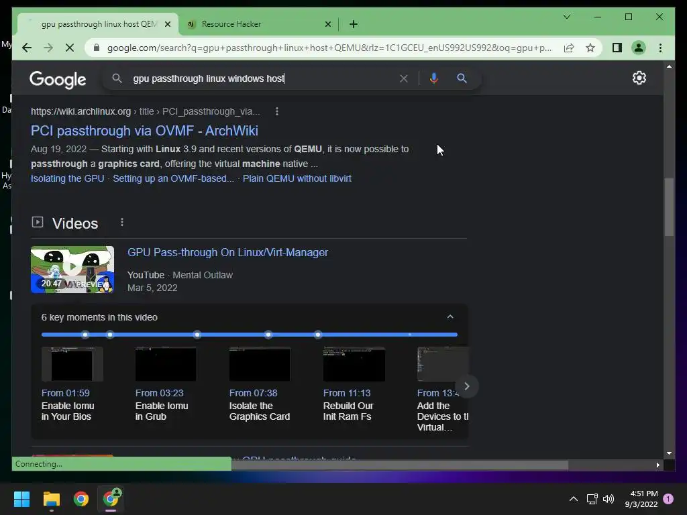Viewport: 687px width, 515px height.
Task: Open the network status tray icon
Action: (x=592, y=498)
